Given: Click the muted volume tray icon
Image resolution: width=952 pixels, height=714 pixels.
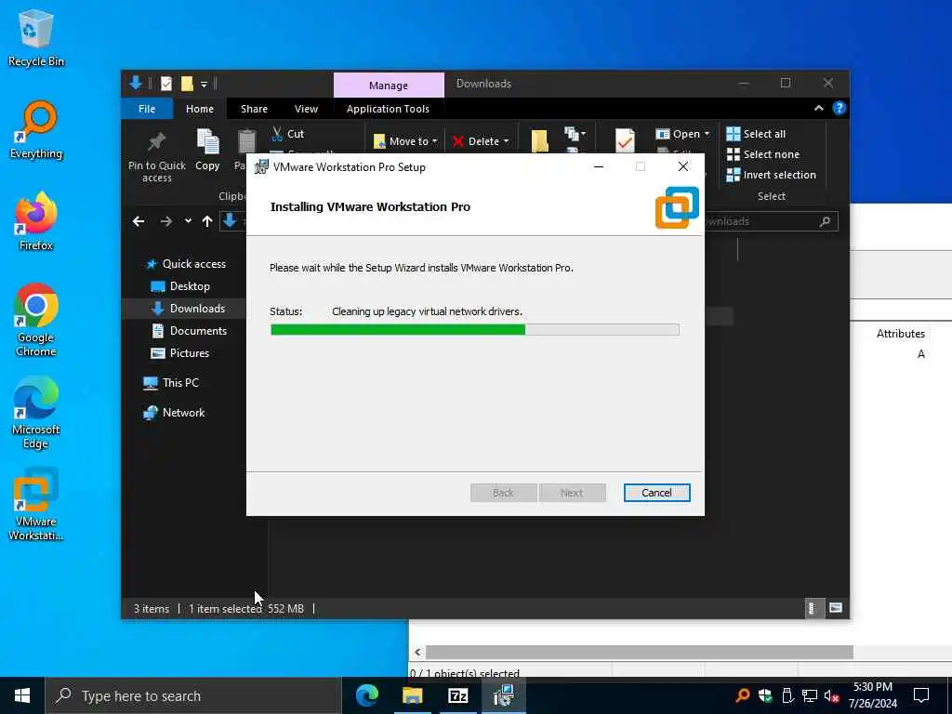Looking at the screenshot, I should (x=831, y=695).
